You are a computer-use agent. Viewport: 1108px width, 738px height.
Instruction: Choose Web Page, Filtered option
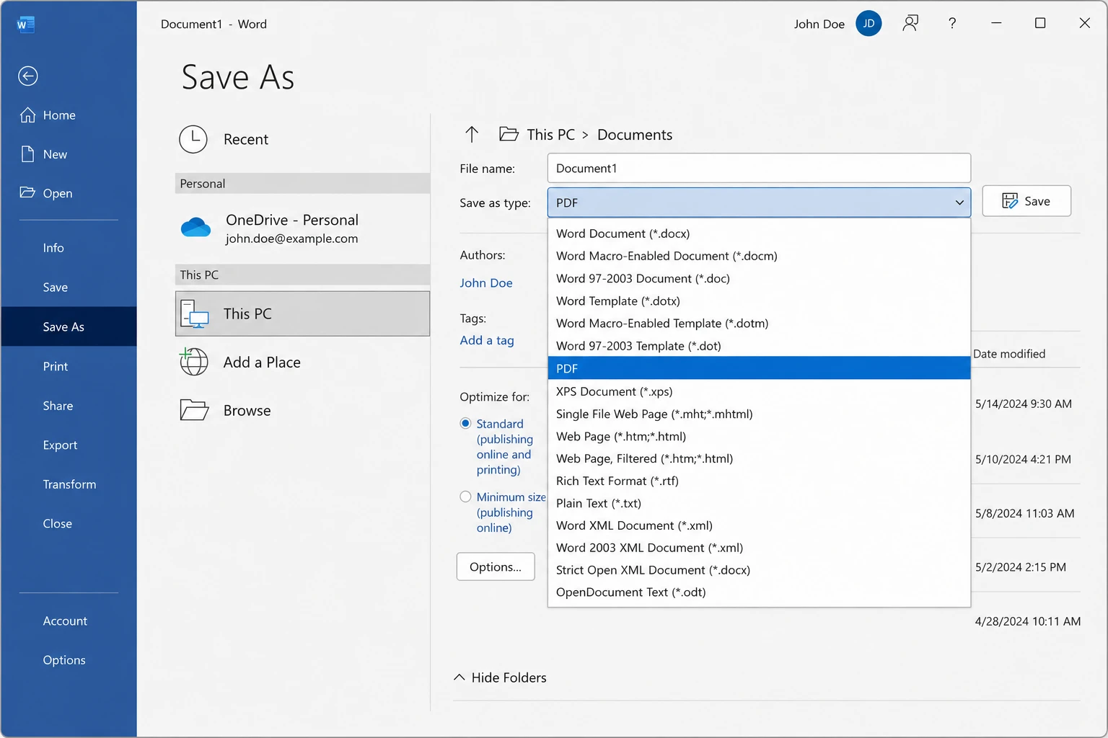759,458
